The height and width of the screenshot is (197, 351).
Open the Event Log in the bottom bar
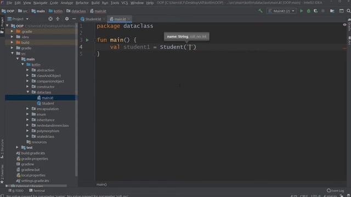335,190
